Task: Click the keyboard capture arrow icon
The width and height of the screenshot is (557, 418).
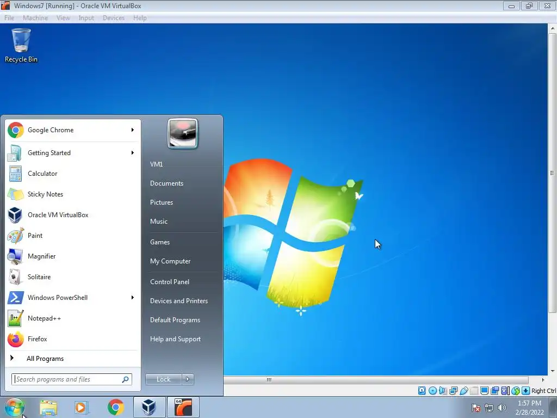Action: [526, 391]
